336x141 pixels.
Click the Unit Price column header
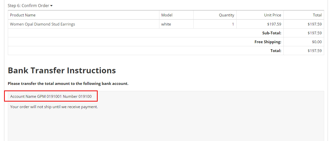click(272, 15)
